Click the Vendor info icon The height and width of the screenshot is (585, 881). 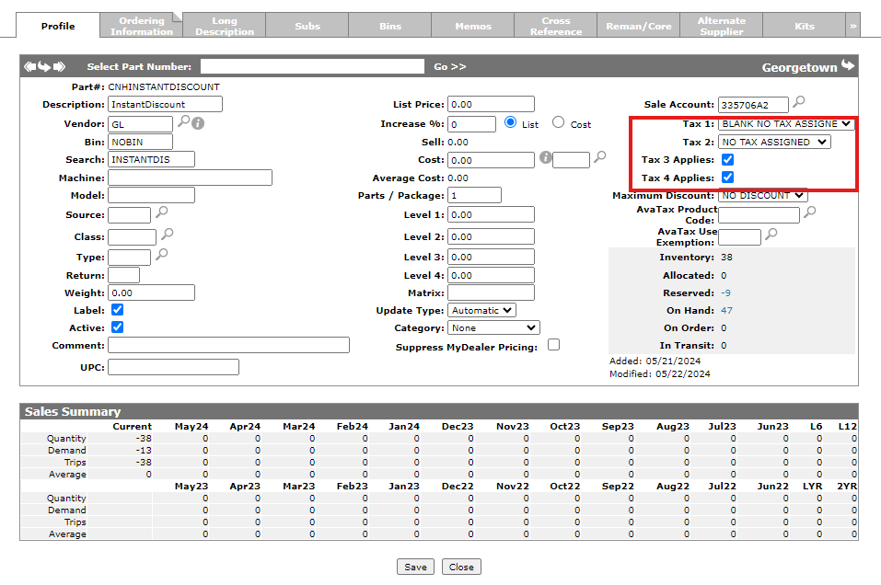tap(197, 123)
